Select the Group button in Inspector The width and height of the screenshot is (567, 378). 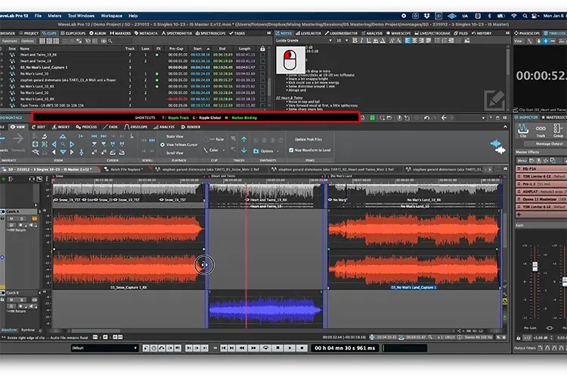coord(558,131)
